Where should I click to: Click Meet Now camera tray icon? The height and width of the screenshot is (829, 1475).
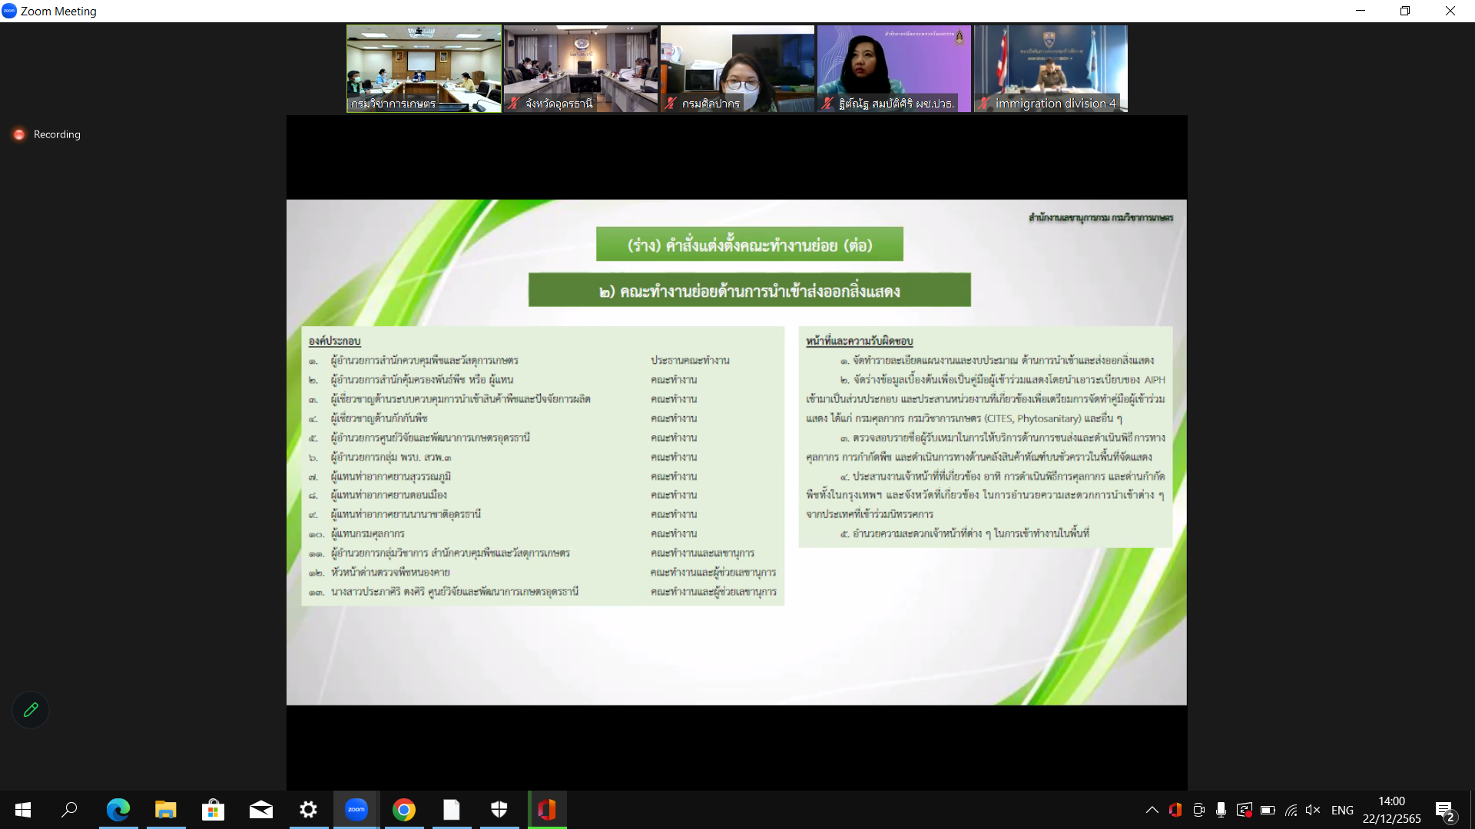tap(1198, 810)
